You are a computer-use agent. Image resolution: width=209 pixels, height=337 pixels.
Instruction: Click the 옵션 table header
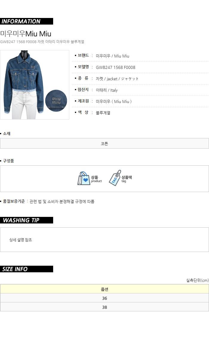(x=105, y=289)
